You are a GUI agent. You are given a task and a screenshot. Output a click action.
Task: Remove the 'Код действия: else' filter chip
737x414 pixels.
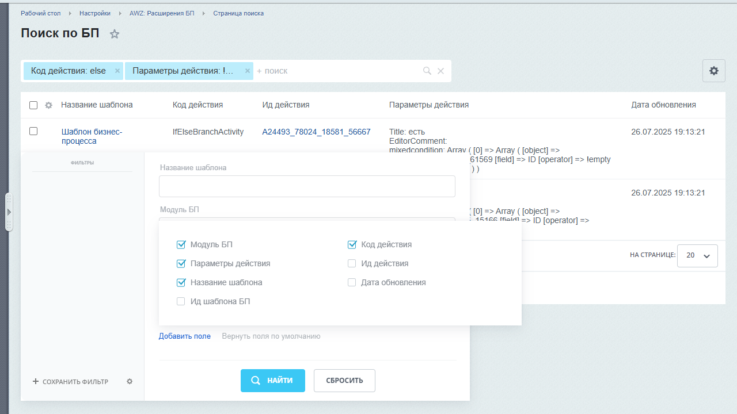coord(117,71)
